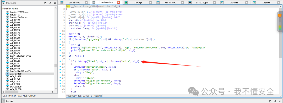Click the Local Types tab icon

pos(190,3)
